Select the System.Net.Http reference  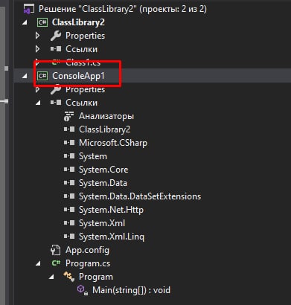111,210
